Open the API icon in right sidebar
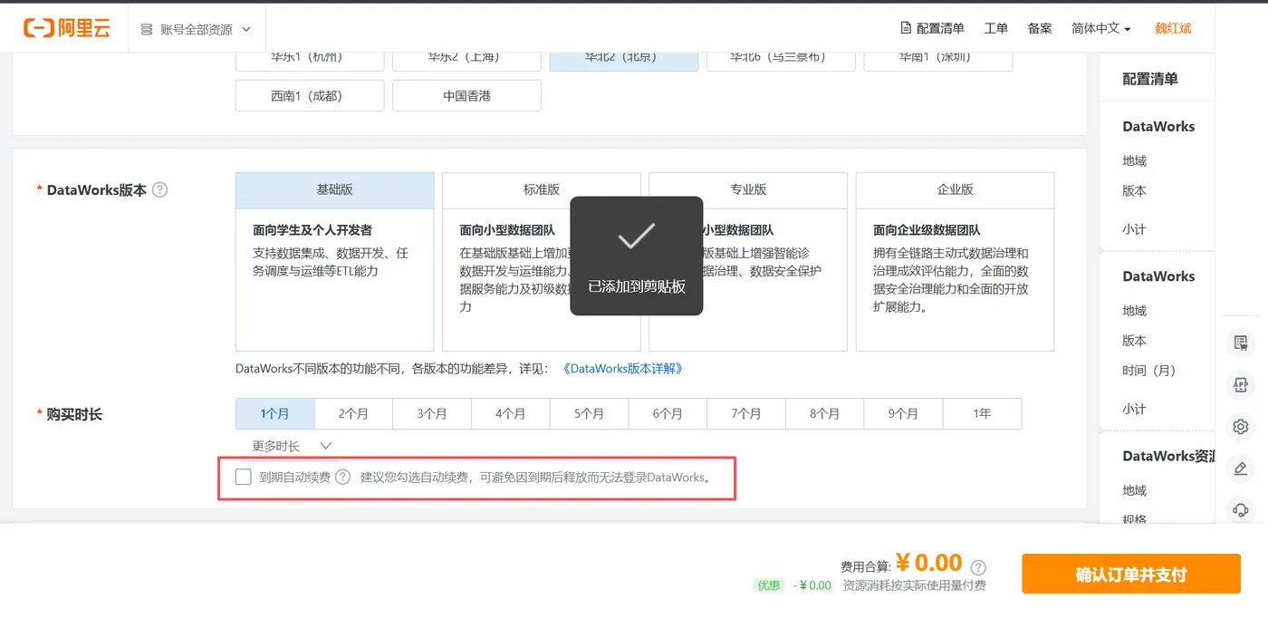Image resolution: width=1268 pixels, height=628 pixels. 1241,385
